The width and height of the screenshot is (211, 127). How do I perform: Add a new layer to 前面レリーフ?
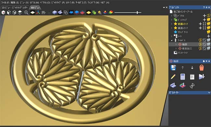coord(200,24)
